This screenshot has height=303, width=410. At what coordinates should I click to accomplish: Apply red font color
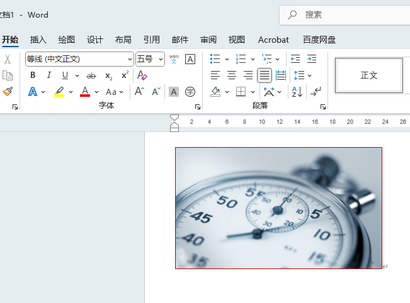pyautogui.click(x=85, y=92)
